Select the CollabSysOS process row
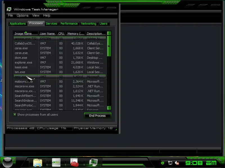225x168 pixels. coord(60,43)
